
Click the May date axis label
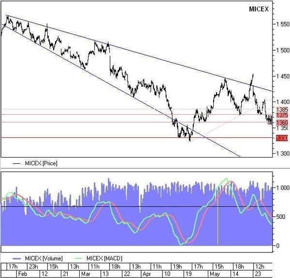215,274
